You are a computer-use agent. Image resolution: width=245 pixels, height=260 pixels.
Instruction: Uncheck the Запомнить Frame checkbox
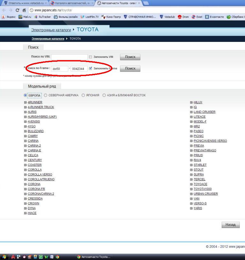pos(91,68)
